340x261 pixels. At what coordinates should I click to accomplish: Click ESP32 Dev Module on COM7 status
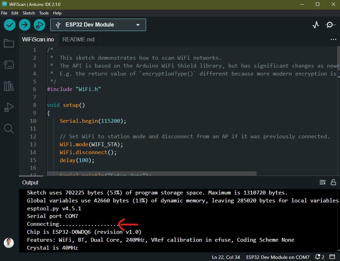(x=278, y=257)
